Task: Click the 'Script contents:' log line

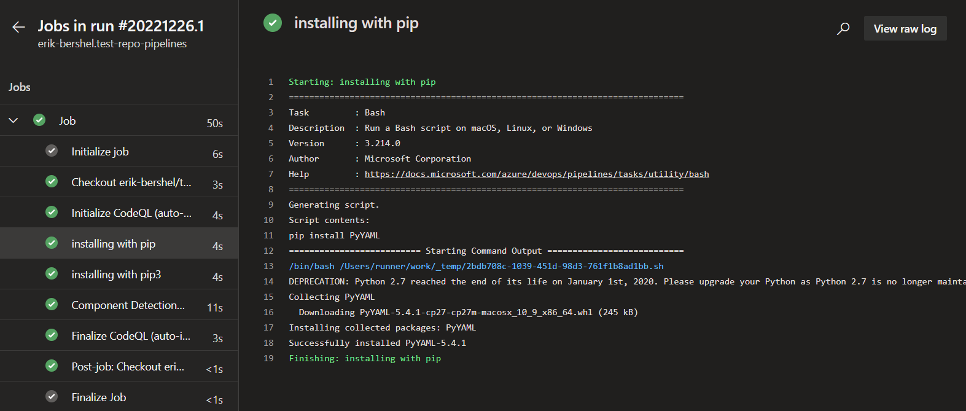Action: coord(329,220)
